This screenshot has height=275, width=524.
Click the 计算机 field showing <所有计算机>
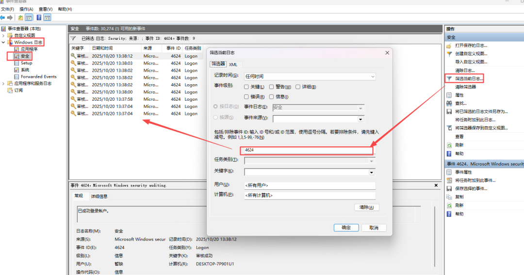click(310, 195)
